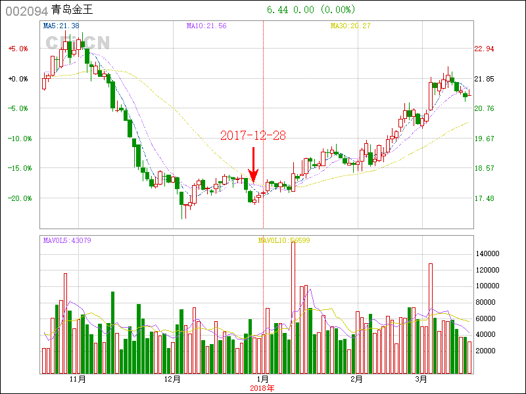This screenshot has height=394, width=526.
Task: Select the MA5:21.38 indicator label
Action: coord(61,26)
